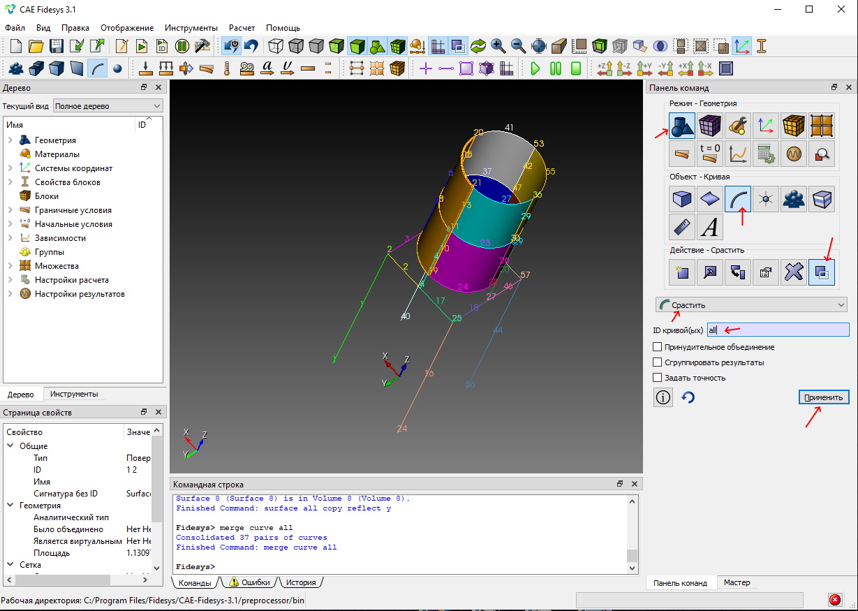Click the Merge action icon

pyautogui.click(x=822, y=272)
